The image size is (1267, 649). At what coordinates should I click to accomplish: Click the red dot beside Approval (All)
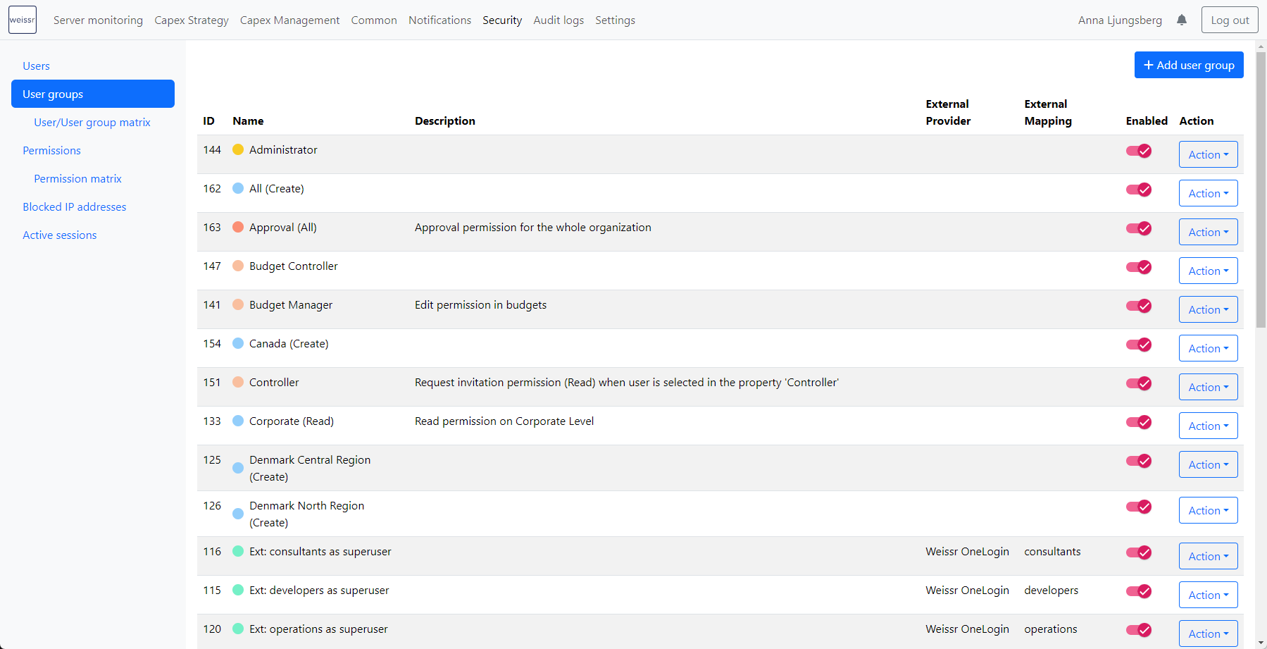[238, 227]
